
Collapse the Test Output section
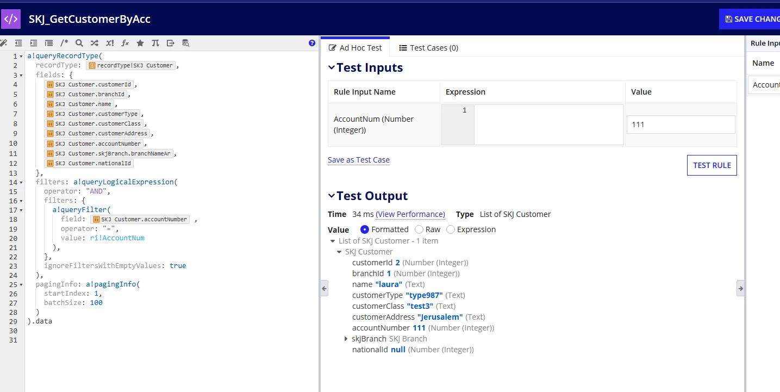click(331, 196)
